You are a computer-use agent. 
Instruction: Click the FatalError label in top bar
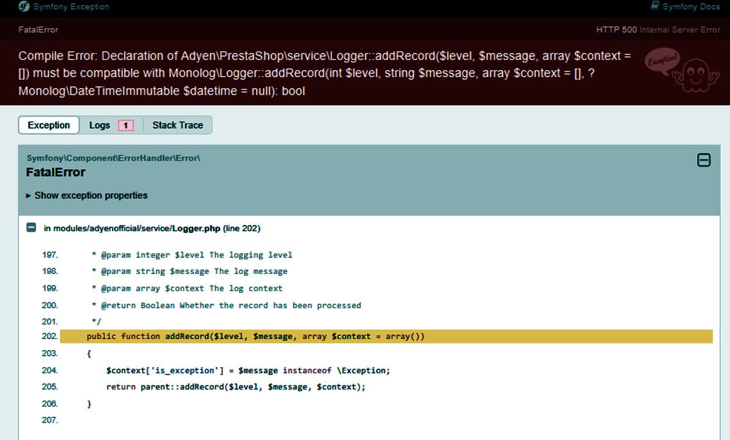[38, 30]
